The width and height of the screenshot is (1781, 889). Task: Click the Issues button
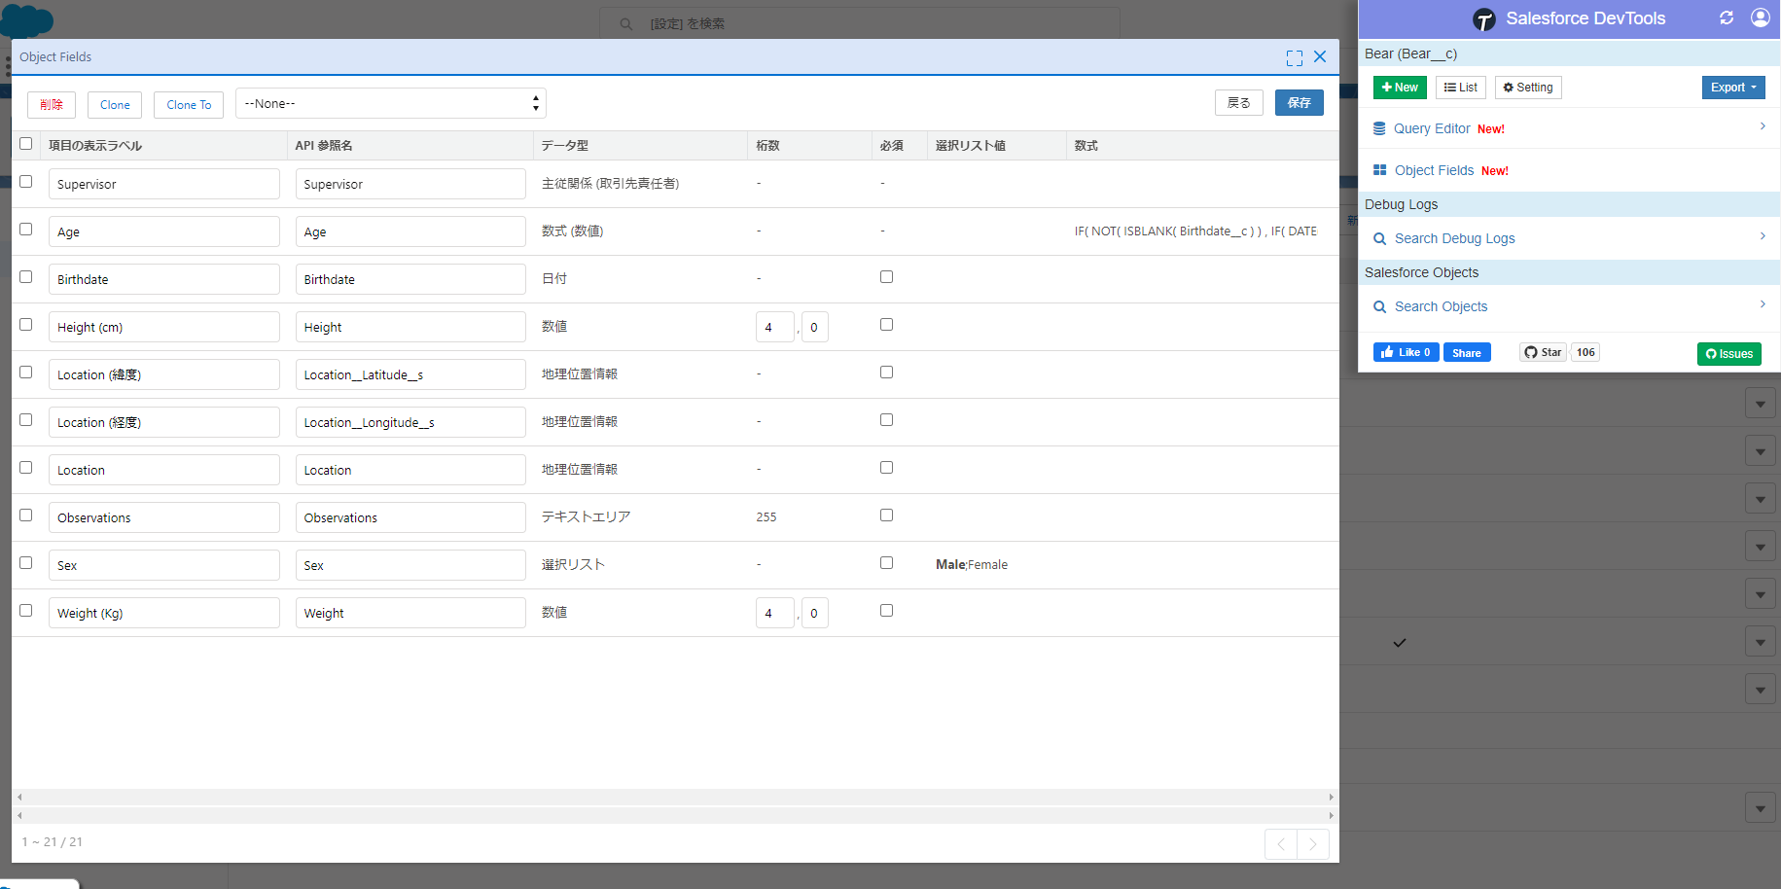tap(1728, 354)
